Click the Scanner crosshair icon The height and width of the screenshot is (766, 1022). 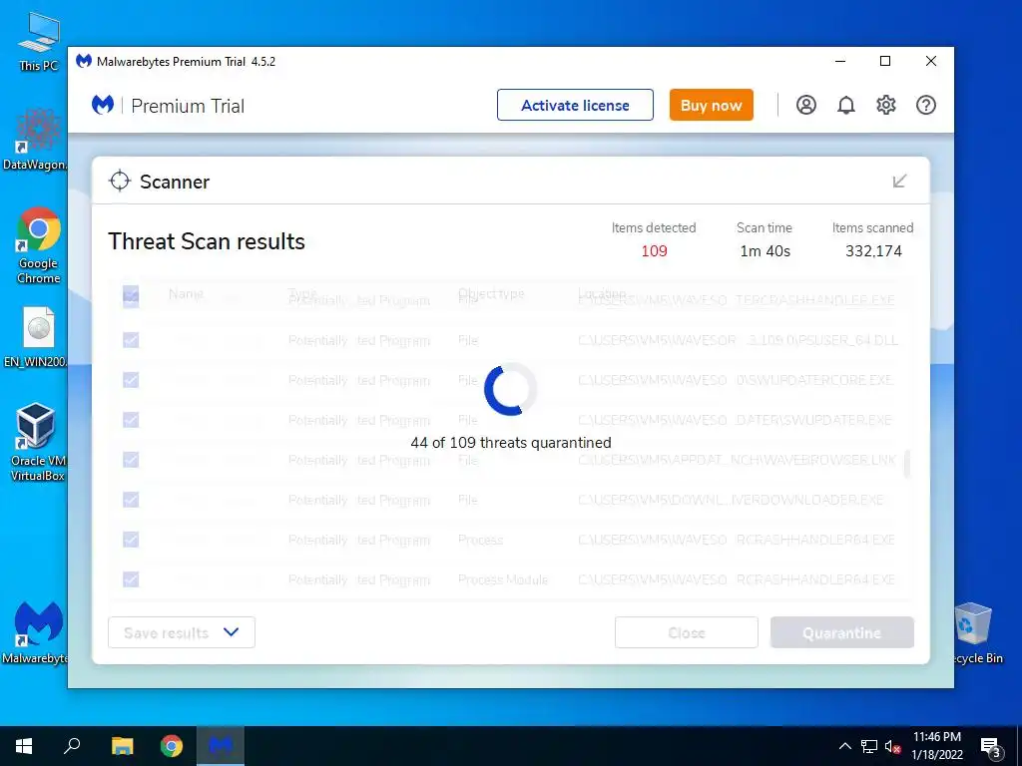pyautogui.click(x=120, y=182)
